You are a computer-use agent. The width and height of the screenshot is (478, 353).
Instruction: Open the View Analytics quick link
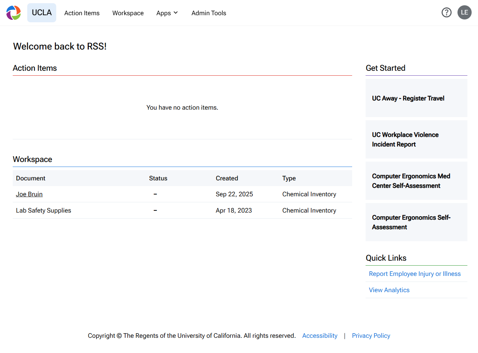(389, 290)
